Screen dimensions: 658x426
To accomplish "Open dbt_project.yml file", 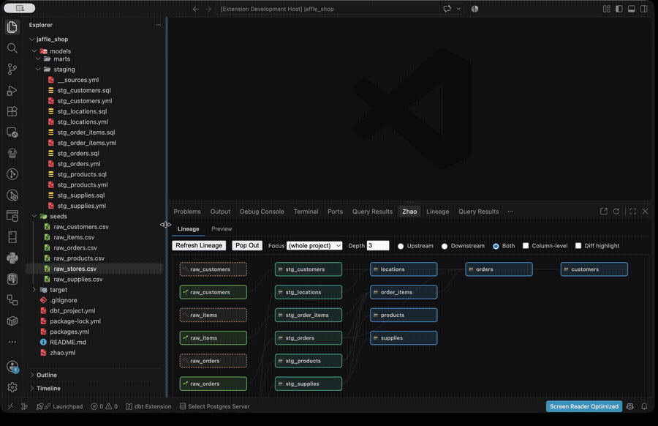I will pyautogui.click(x=72, y=311).
